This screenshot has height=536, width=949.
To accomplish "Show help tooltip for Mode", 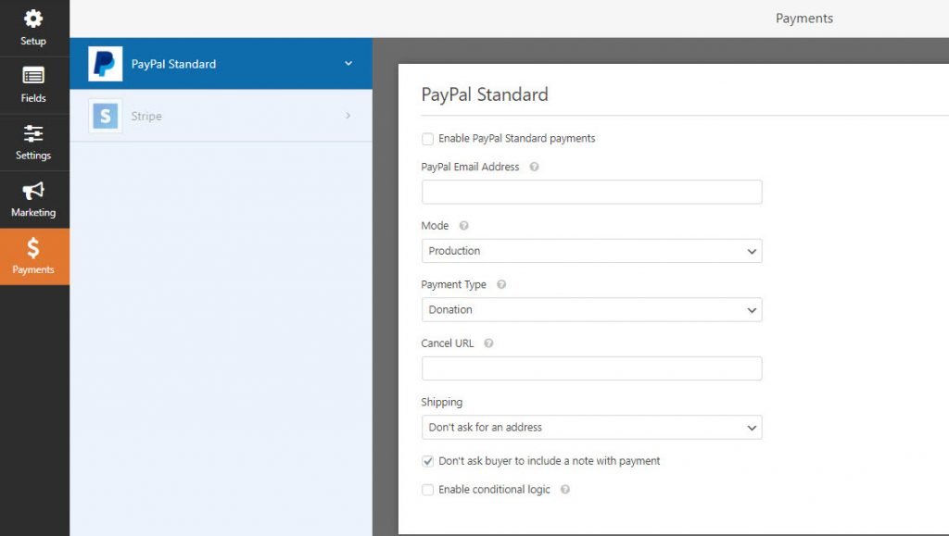I will [x=463, y=225].
